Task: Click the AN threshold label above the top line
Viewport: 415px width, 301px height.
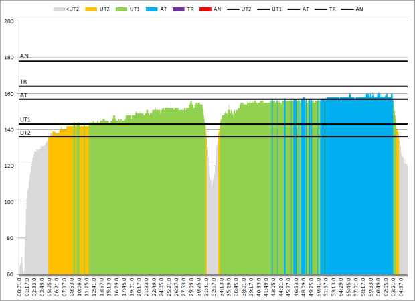Action: (x=24, y=56)
